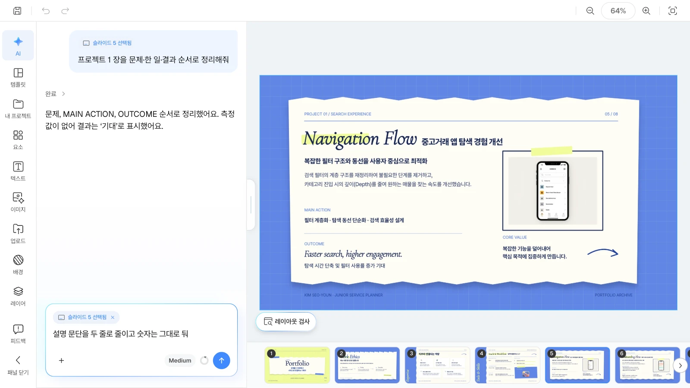
Task: Redo the last action
Action: [65, 11]
